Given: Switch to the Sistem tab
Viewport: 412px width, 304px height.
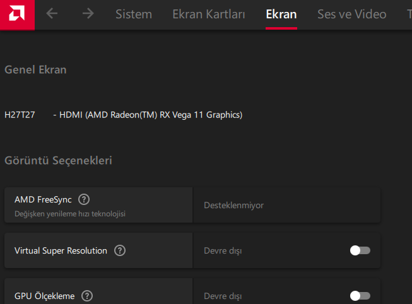Looking at the screenshot, I should point(134,14).
